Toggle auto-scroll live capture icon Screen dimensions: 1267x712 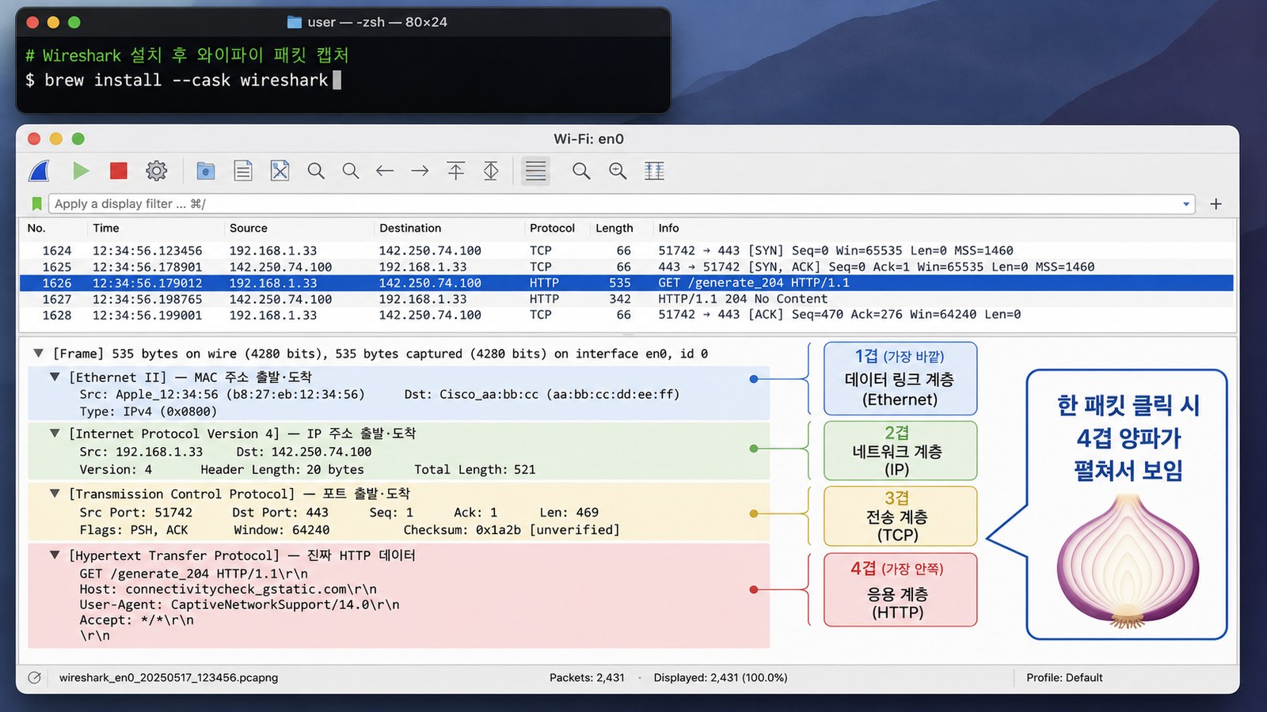coord(536,171)
